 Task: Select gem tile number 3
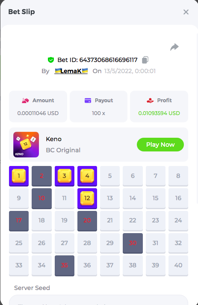click(65, 176)
